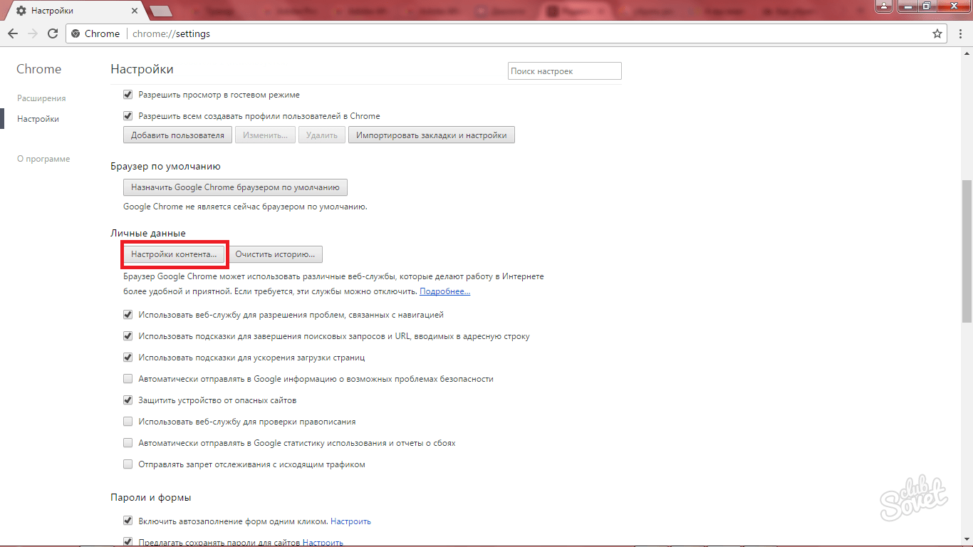This screenshot has width=973, height=547.
Task: Click the 'Chrome' heading in the sidebar
Action: click(39, 69)
